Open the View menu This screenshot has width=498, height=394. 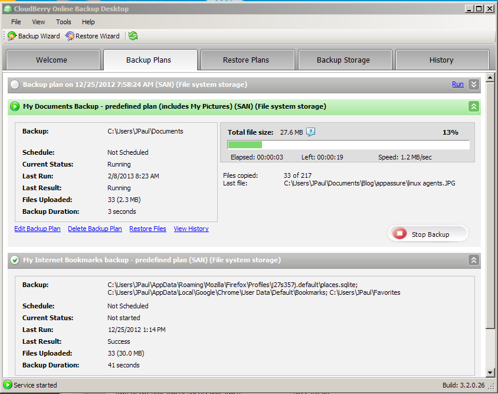pyautogui.click(x=38, y=22)
